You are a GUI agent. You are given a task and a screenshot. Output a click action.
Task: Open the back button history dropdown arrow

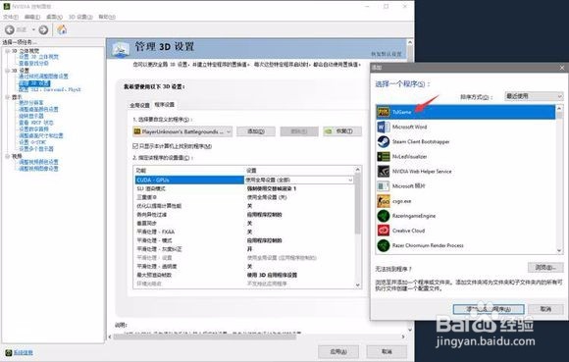click(33, 29)
